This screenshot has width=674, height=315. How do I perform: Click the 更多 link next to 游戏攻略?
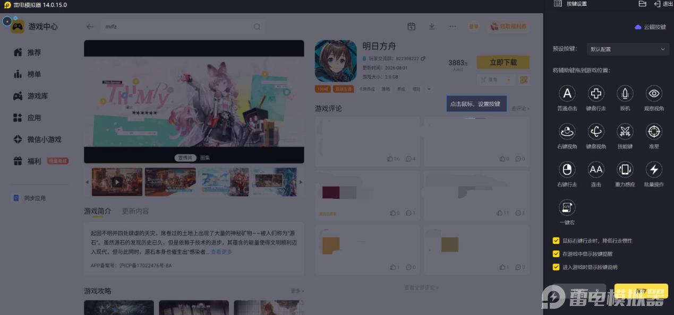coord(297,291)
